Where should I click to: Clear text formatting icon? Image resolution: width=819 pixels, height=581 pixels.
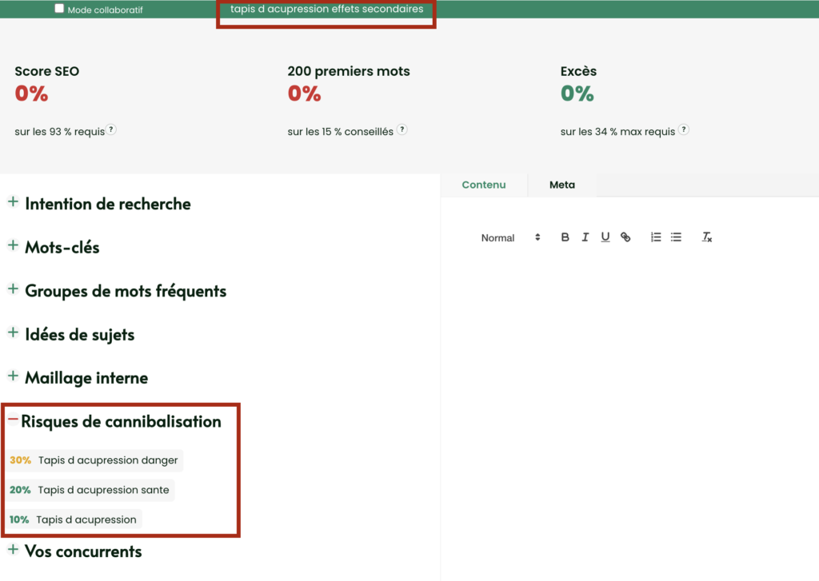point(707,237)
